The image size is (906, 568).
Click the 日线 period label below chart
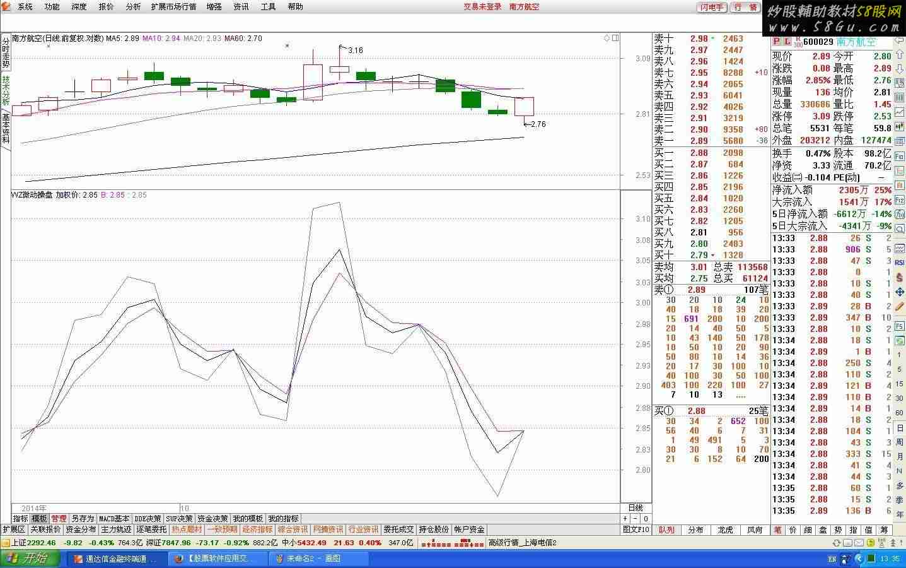636,508
